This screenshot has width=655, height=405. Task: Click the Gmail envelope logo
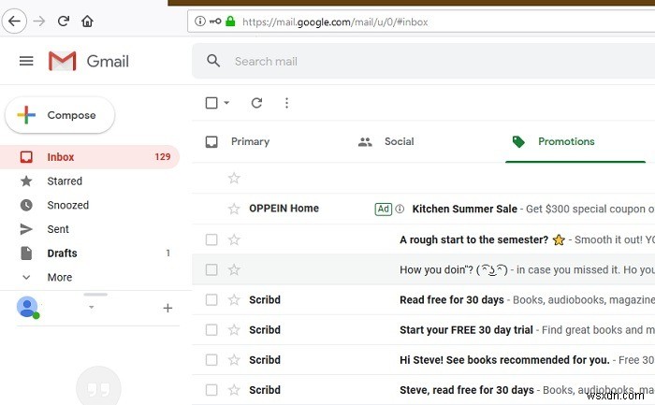click(63, 61)
